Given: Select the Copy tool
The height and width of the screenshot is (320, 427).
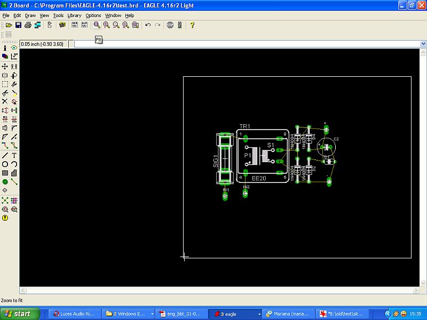Looking at the screenshot, I should [14, 67].
